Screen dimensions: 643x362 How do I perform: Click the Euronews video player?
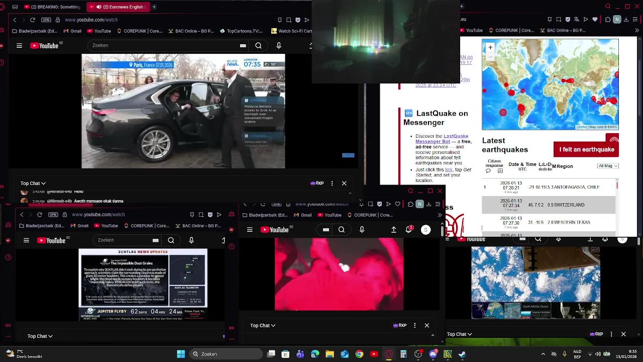point(183,111)
